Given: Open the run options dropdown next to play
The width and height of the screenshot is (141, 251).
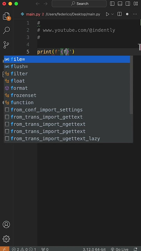Looking at the screenshot, I should 112,14.
